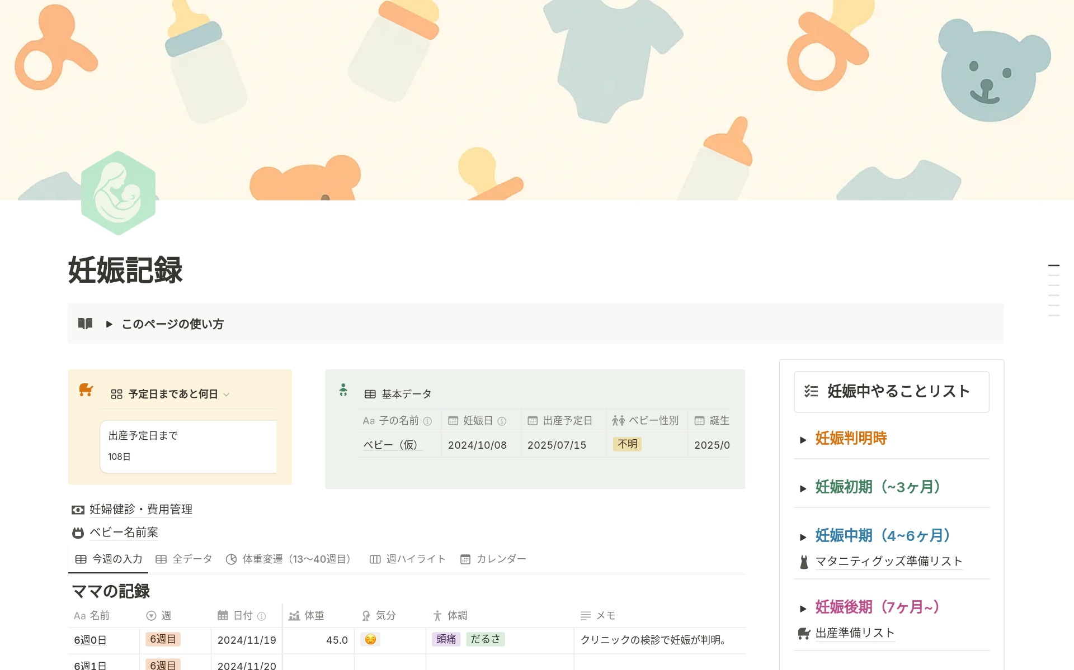Open the 予定日まであと何日 view dropdown chevron
The width and height of the screenshot is (1074, 670).
pos(227,395)
